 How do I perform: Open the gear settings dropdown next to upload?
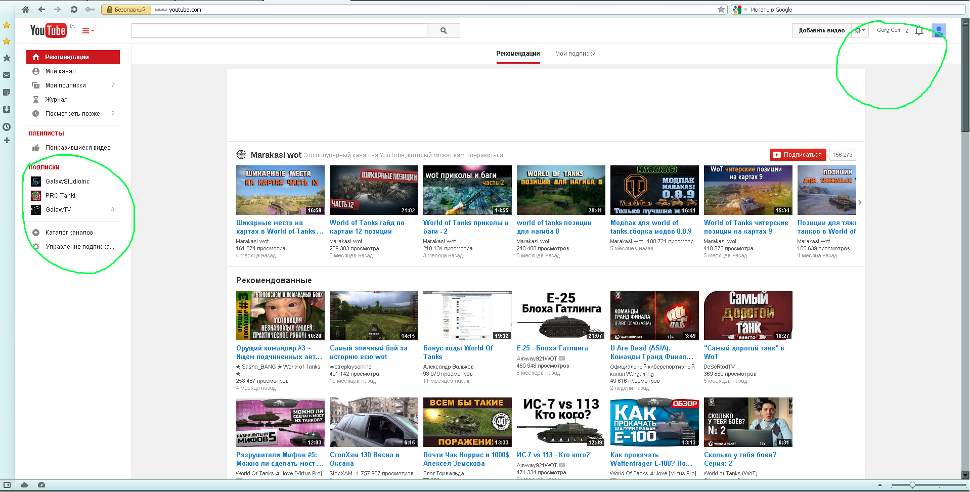pos(860,30)
